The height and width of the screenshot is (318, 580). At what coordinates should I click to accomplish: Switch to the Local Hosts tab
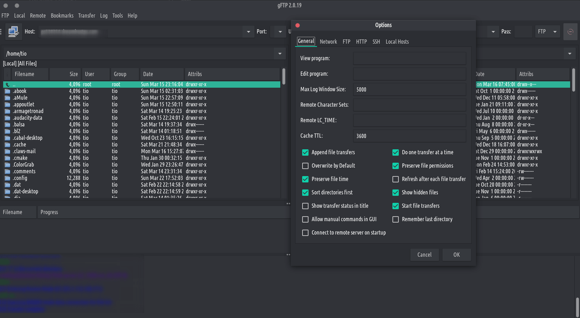[x=397, y=42]
